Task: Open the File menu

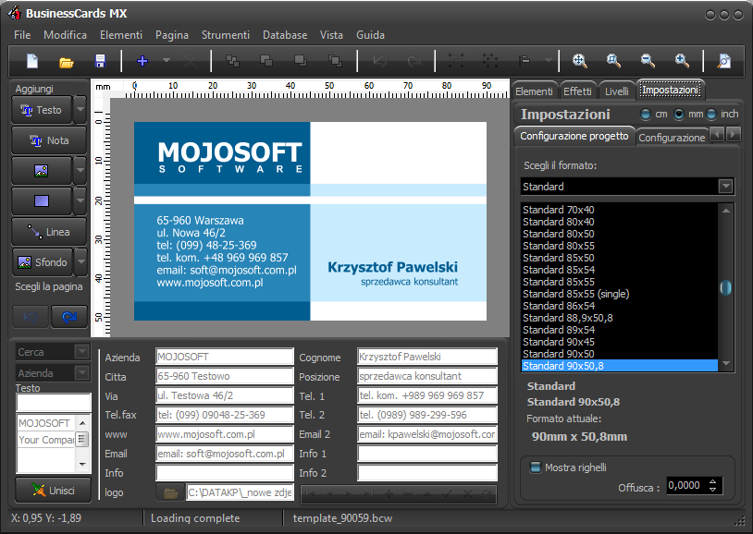Action: [x=22, y=35]
